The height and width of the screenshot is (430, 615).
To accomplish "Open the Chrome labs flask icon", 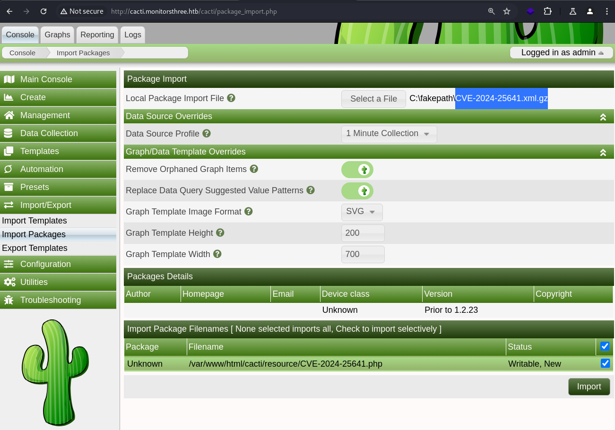I will pos(573,11).
